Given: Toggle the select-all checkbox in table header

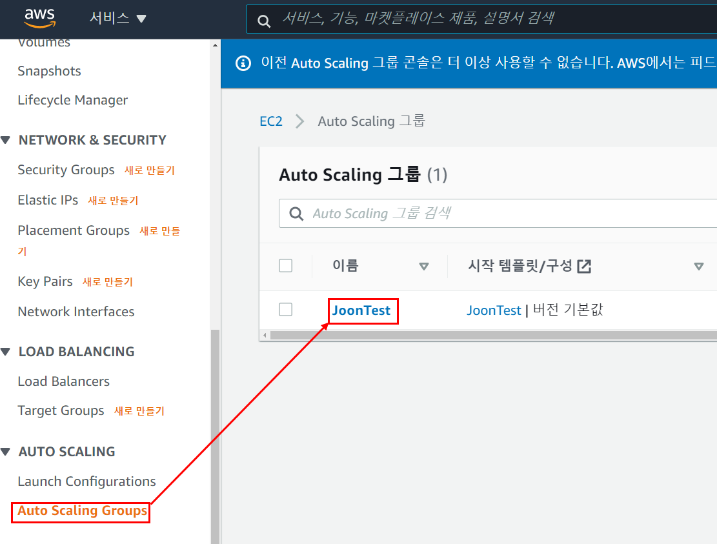Looking at the screenshot, I should pos(286,266).
